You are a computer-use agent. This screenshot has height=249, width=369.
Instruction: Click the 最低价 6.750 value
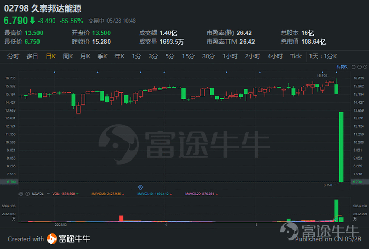click(32, 42)
